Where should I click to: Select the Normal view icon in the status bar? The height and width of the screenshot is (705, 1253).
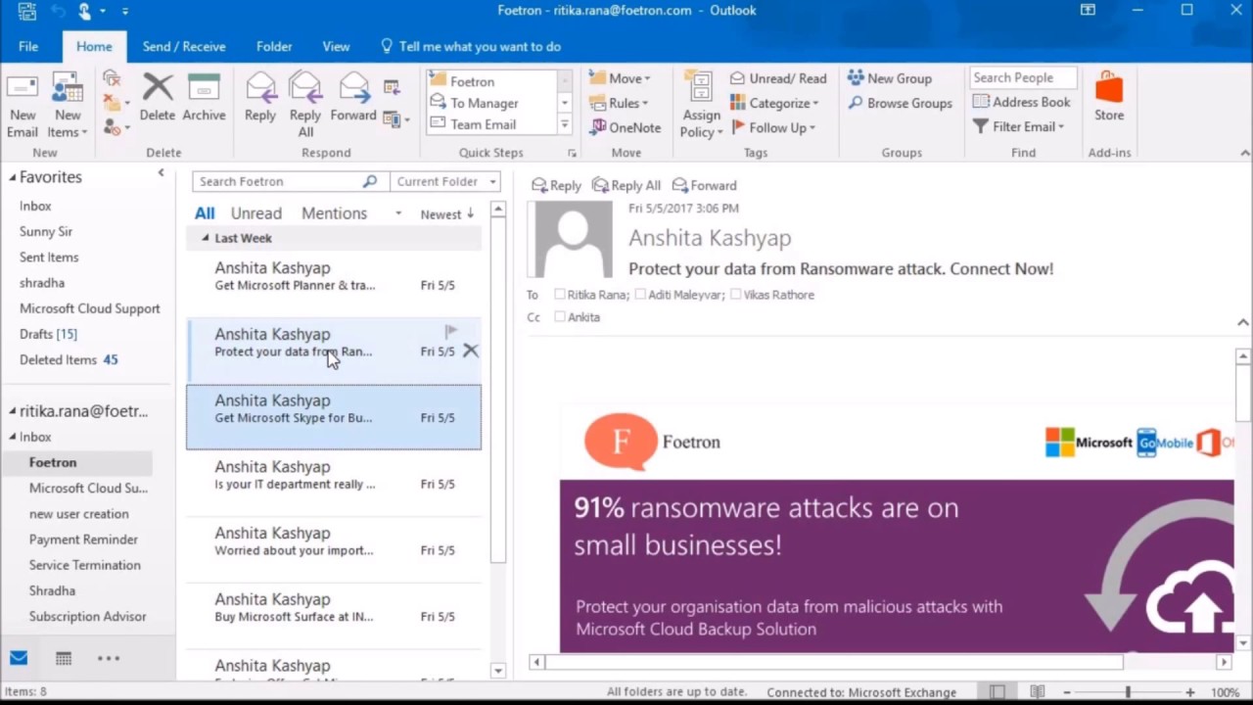point(997,692)
